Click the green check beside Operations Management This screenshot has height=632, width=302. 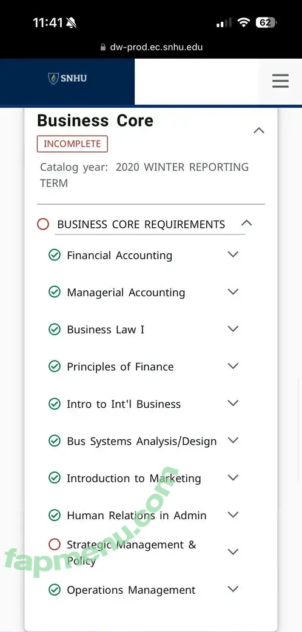click(x=55, y=590)
